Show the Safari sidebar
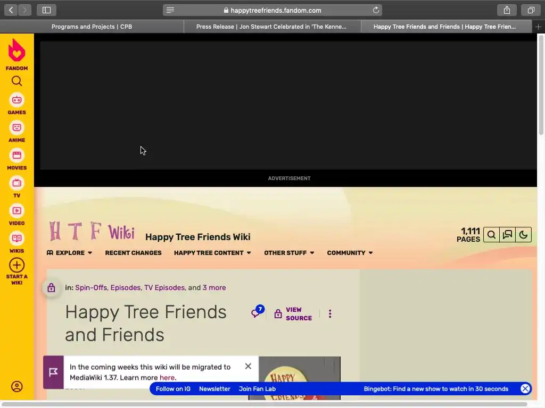 [47, 10]
